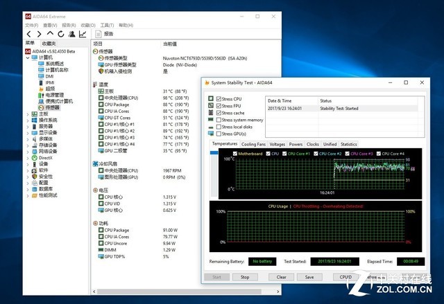
Task: Click the graph chart toolbar icon
Action: click(83, 34)
